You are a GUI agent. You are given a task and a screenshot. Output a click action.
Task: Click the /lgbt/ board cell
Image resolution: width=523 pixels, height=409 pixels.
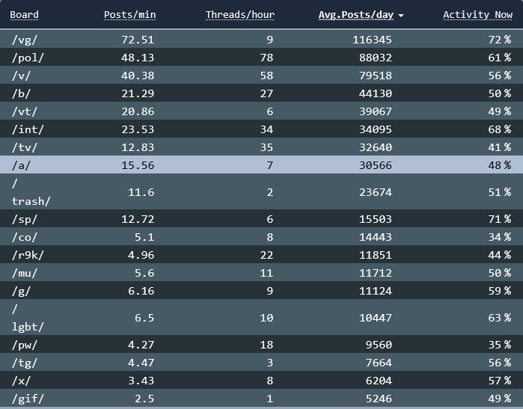tap(28, 318)
